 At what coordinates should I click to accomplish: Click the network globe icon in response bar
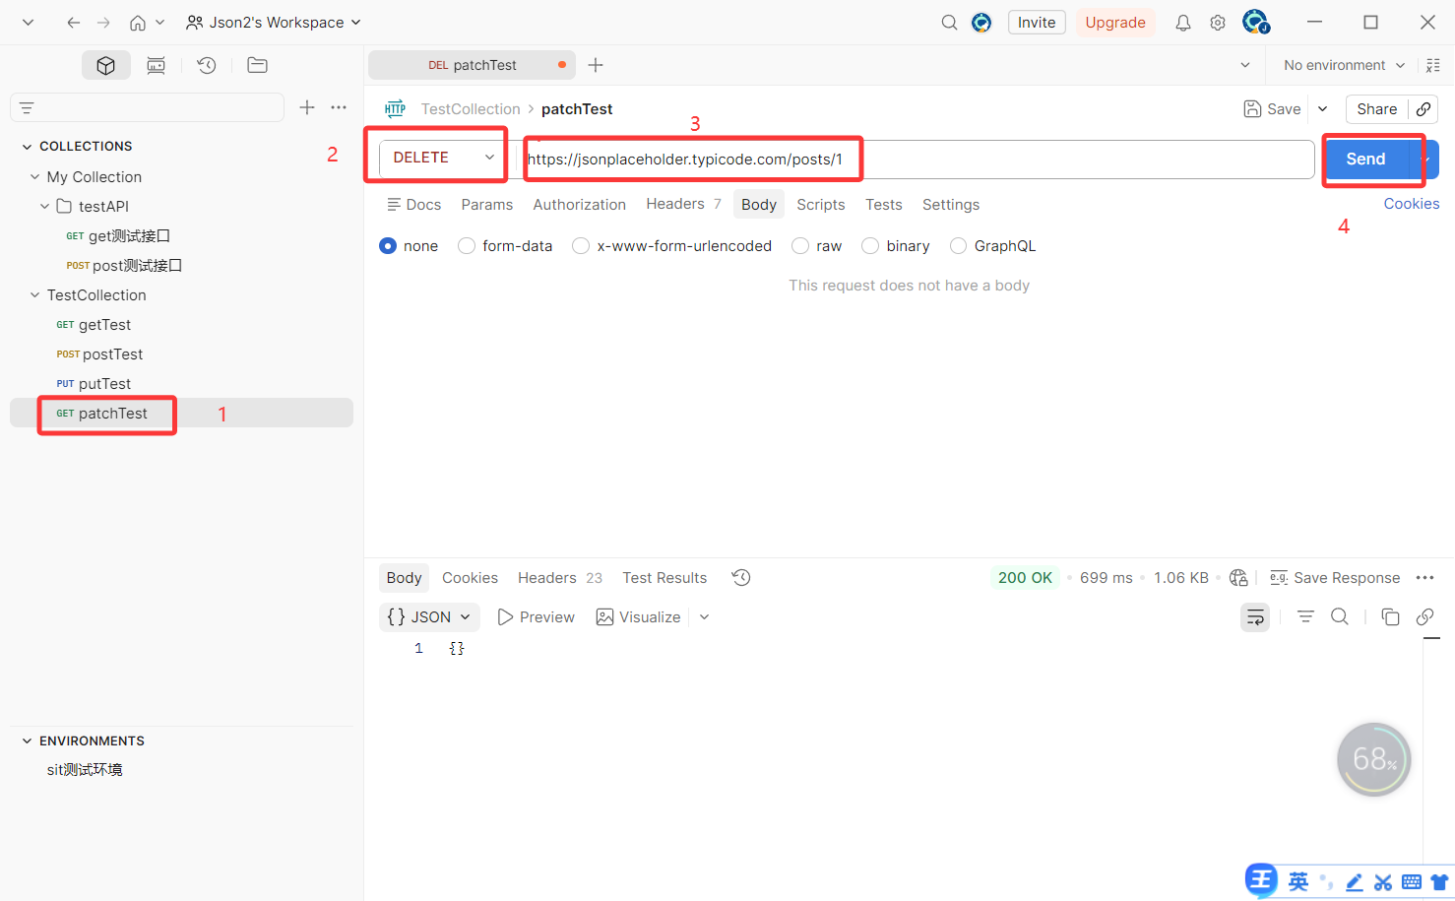pos(1238,578)
